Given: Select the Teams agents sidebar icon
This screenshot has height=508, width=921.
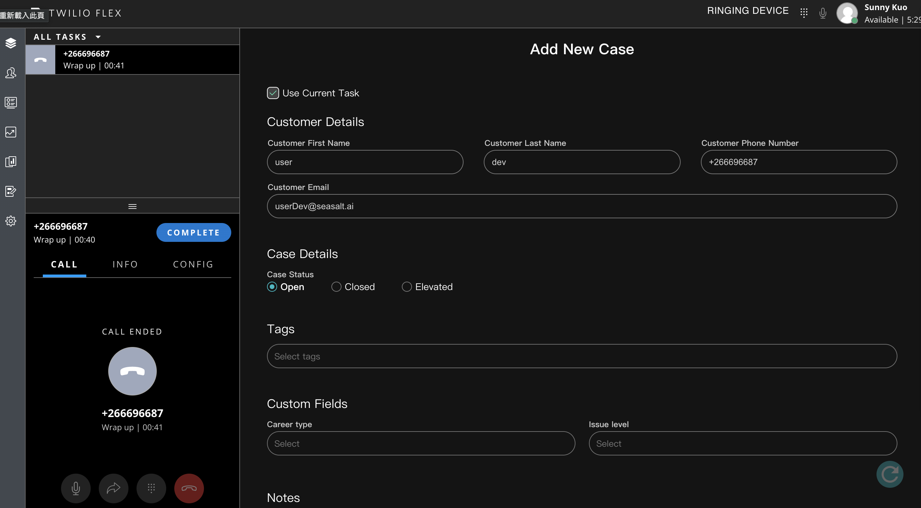Looking at the screenshot, I should (11, 73).
